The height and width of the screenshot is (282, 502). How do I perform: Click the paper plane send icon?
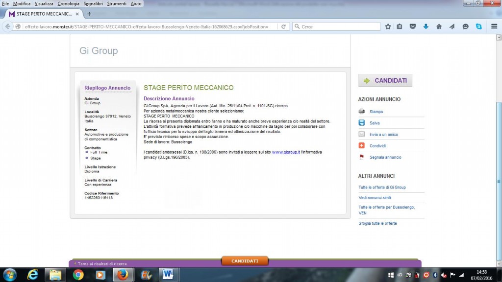coord(452,26)
